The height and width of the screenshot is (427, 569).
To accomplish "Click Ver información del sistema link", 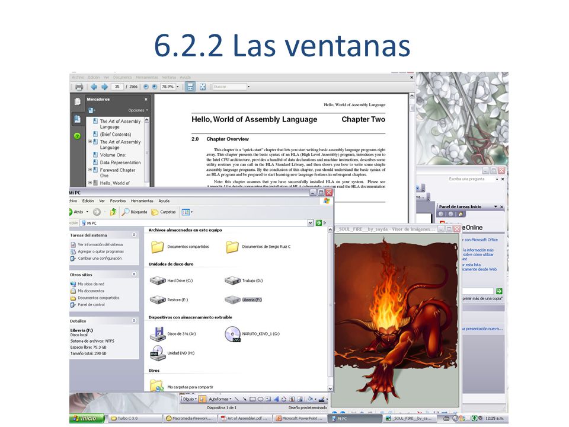I will click(x=100, y=244).
